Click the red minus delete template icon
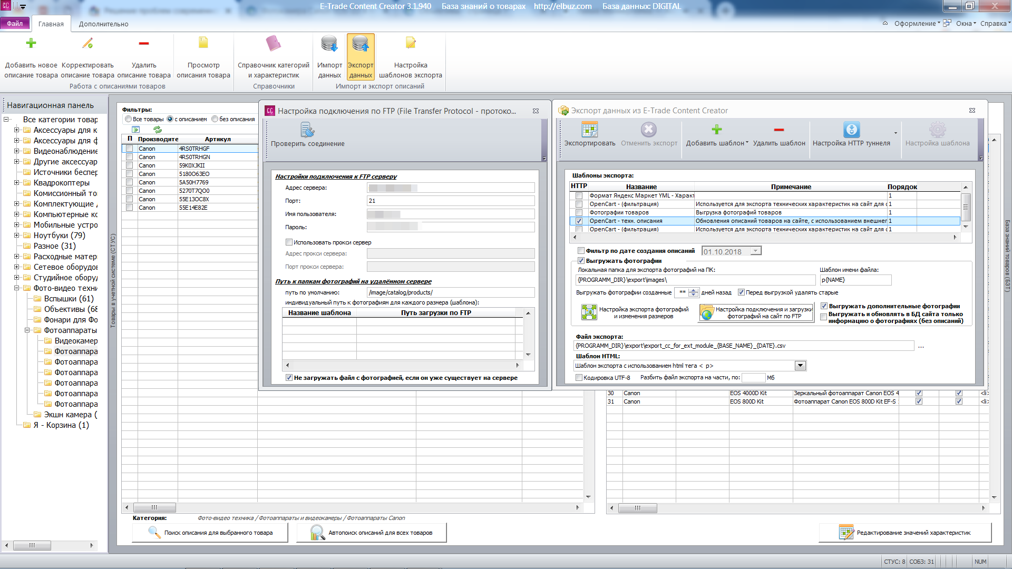 coord(779,130)
